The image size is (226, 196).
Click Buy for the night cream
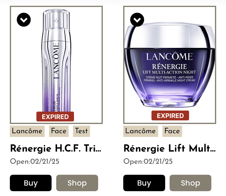pos(144,183)
